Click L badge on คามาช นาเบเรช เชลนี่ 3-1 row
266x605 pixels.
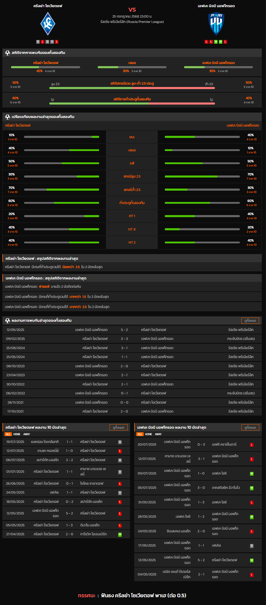252,459
